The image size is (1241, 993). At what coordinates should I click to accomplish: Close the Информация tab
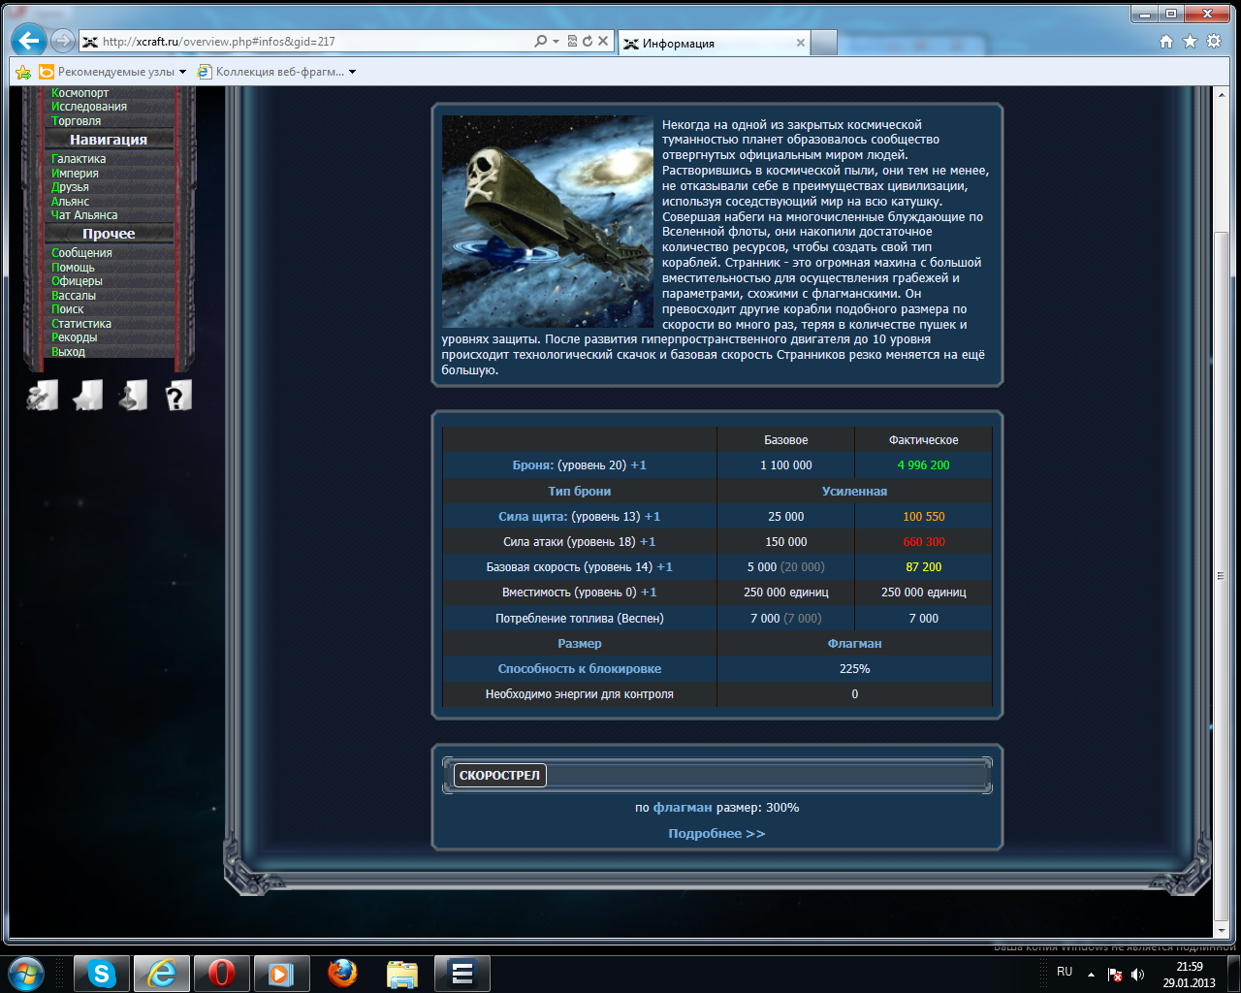click(800, 43)
